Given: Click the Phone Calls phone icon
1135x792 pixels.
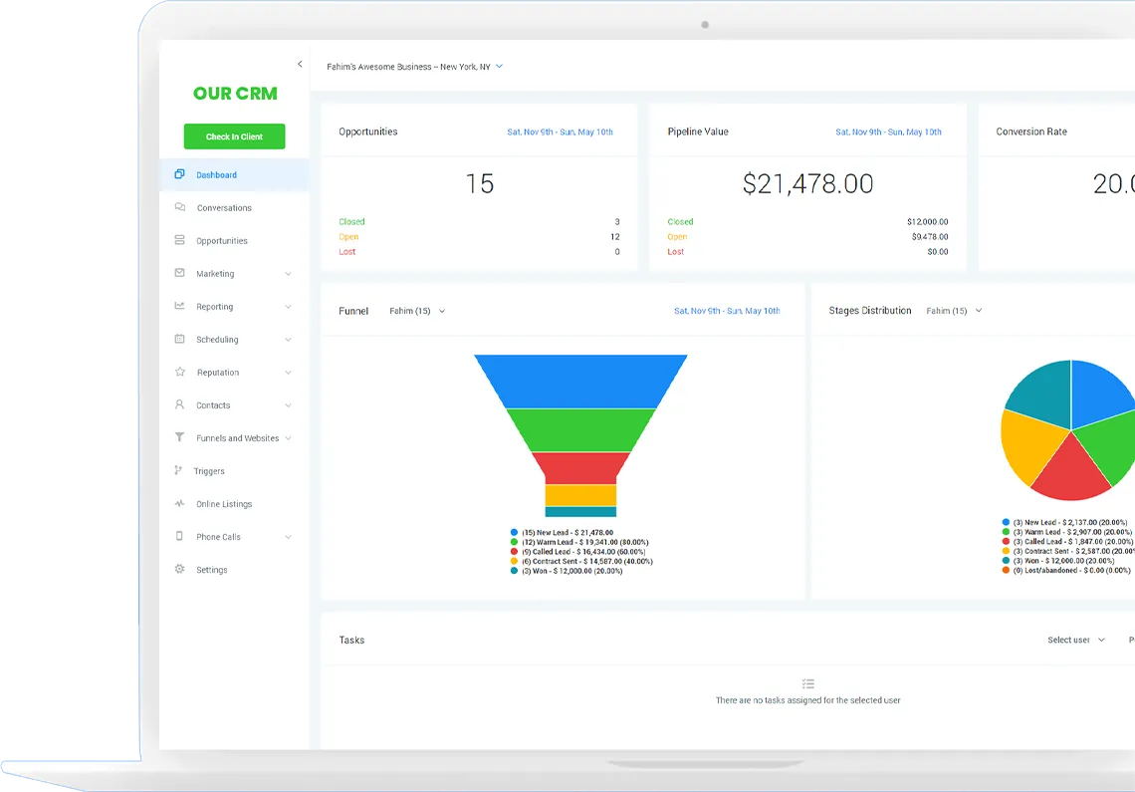Looking at the screenshot, I should (179, 536).
